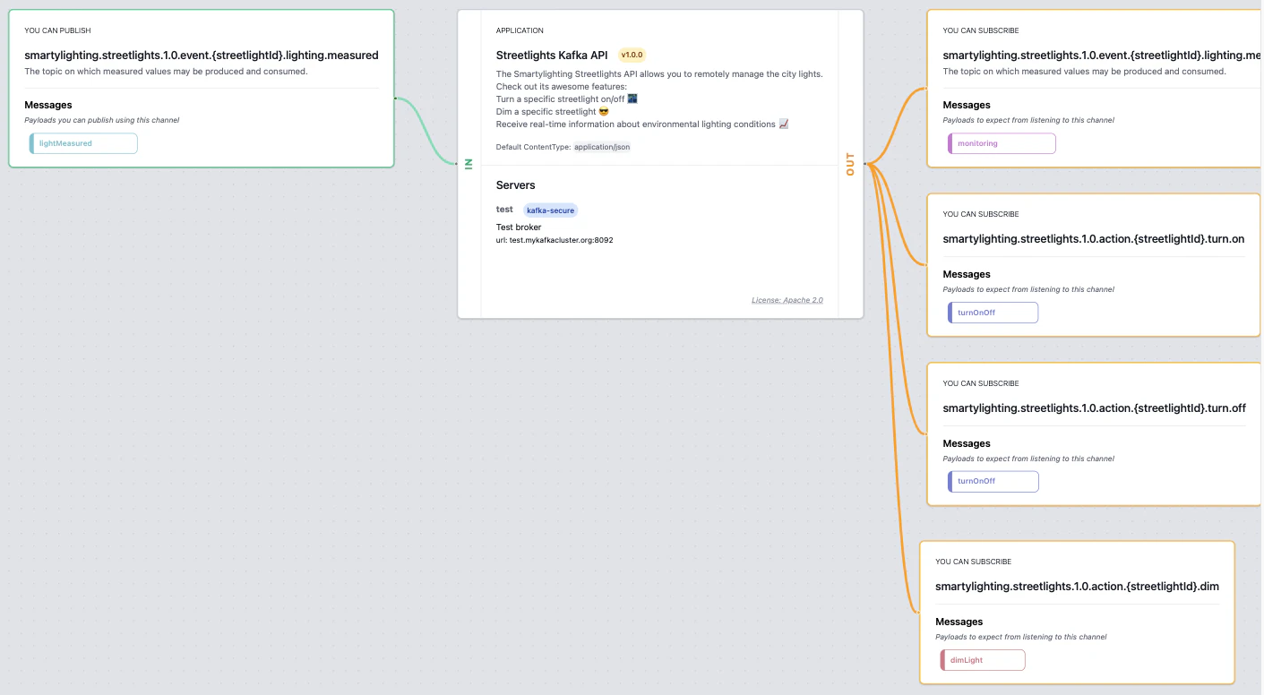Click the Servers heading
This screenshot has width=1264, height=695.
pos(516,185)
